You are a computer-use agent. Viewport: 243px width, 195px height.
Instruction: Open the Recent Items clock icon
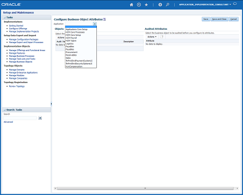tap(139, 5)
